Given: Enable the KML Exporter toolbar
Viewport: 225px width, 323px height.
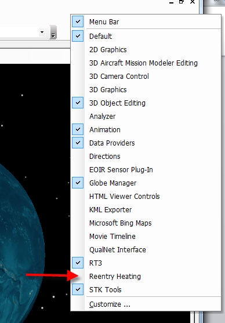Looking at the screenshot, I should click(x=146, y=210).
